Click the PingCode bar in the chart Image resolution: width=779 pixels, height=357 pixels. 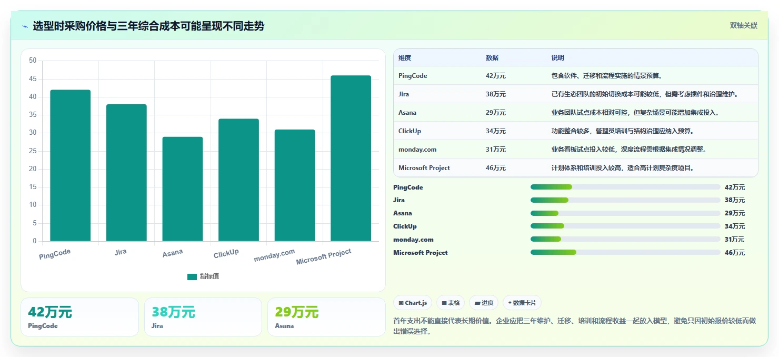pos(71,165)
